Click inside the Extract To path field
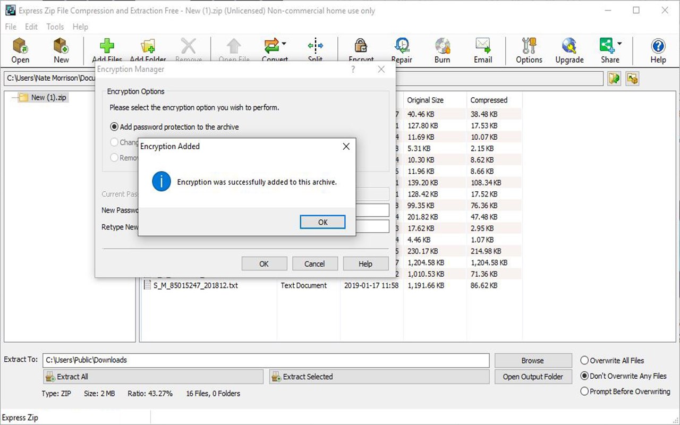This screenshot has height=425, width=680. [266, 360]
